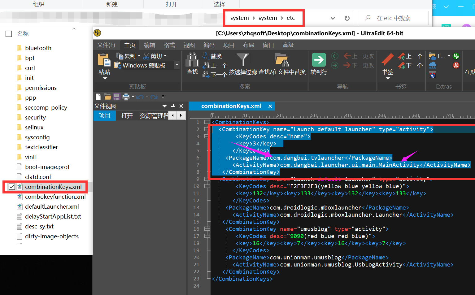Click the refresh icon in Explorer address bar

[347, 18]
